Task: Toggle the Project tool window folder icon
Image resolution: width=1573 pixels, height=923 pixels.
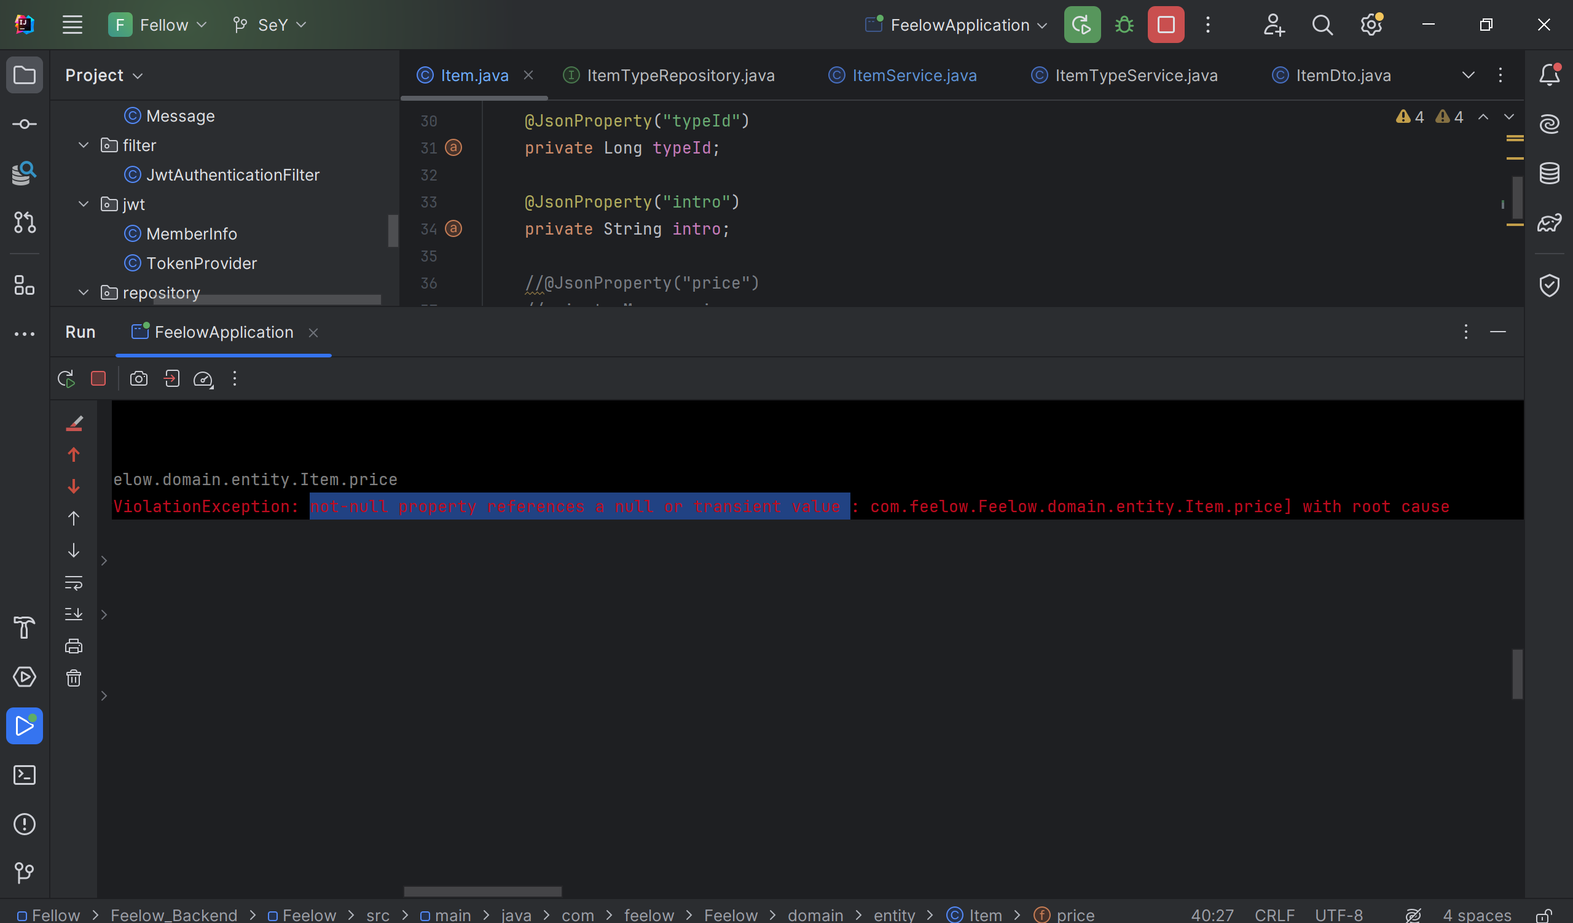Action: click(25, 75)
